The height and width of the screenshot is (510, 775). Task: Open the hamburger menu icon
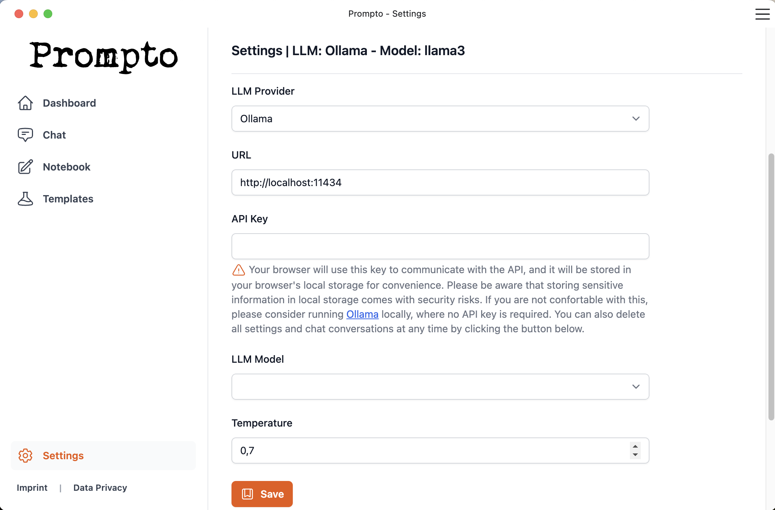point(762,14)
